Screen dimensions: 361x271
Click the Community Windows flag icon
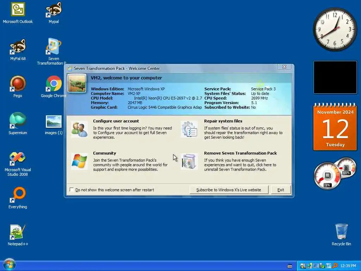pos(79,161)
